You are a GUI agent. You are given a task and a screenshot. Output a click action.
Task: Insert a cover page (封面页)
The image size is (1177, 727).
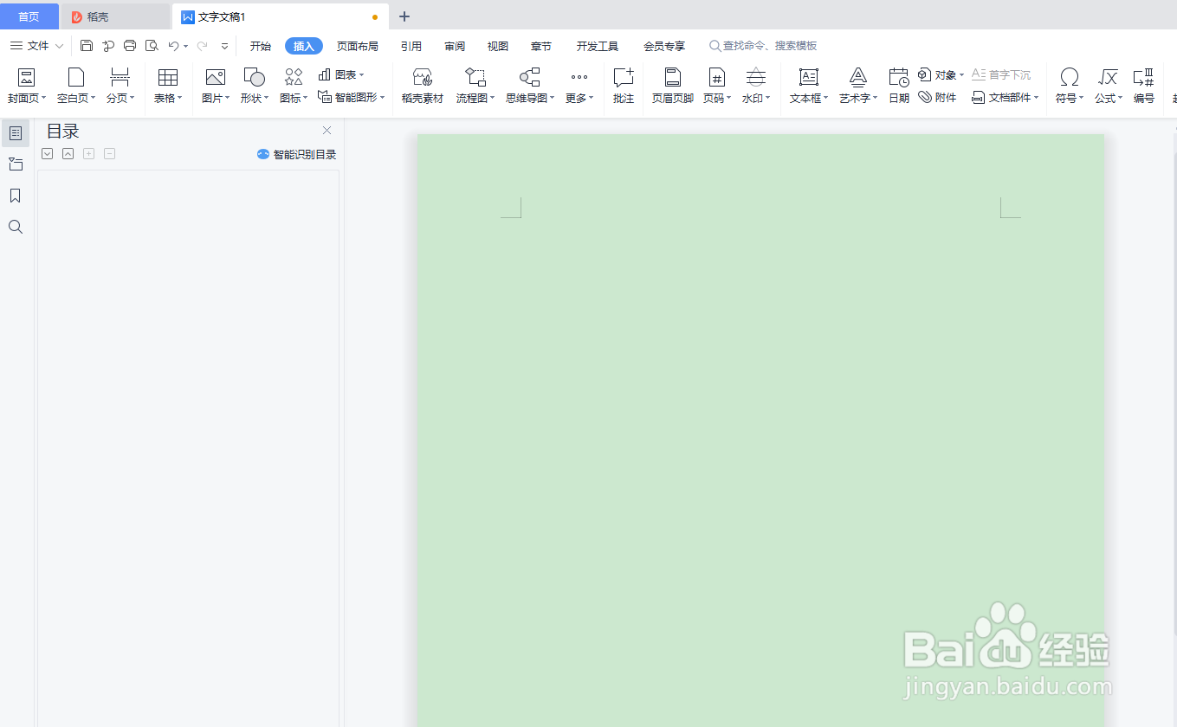click(x=27, y=86)
